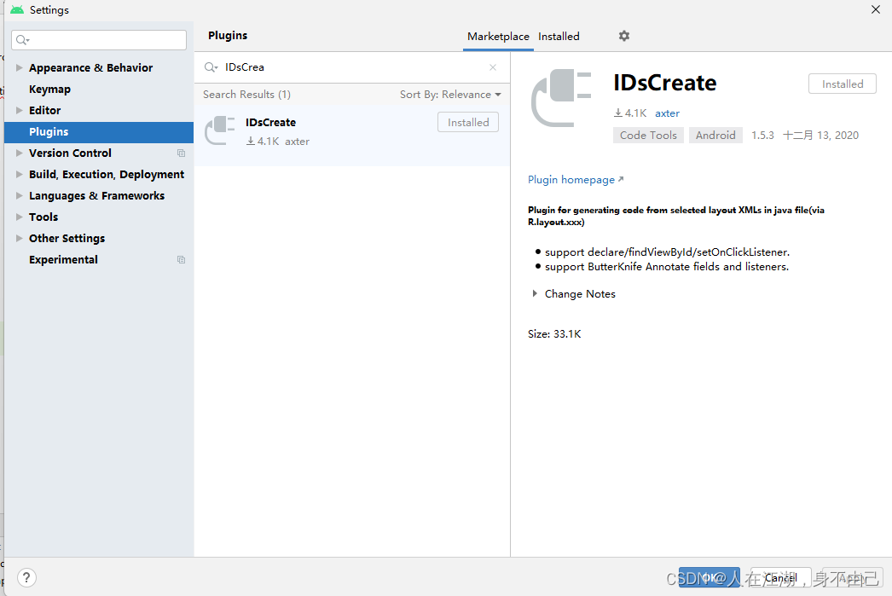Select Keymap in settings tree
The width and height of the screenshot is (892, 596).
pyautogui.click(x=50, y=90)
